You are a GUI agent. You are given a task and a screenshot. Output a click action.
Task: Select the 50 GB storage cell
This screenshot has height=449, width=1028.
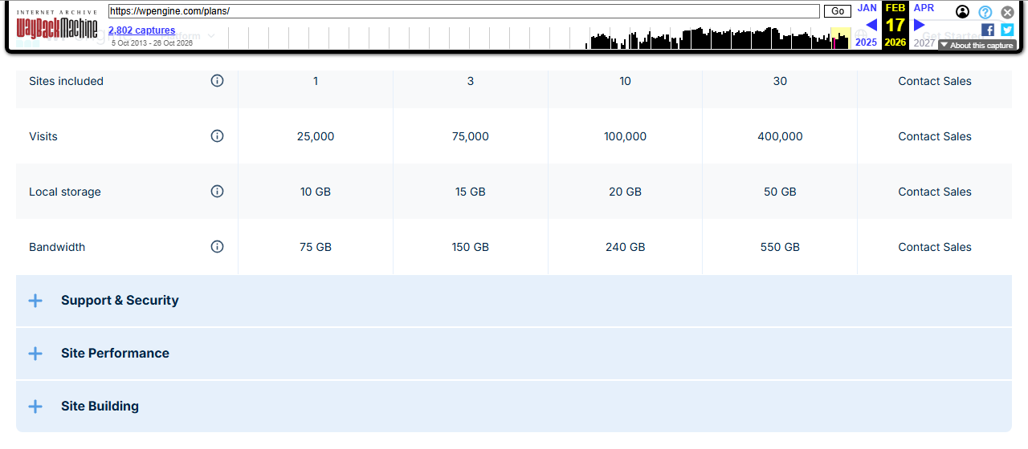click(x=780, y=192)
